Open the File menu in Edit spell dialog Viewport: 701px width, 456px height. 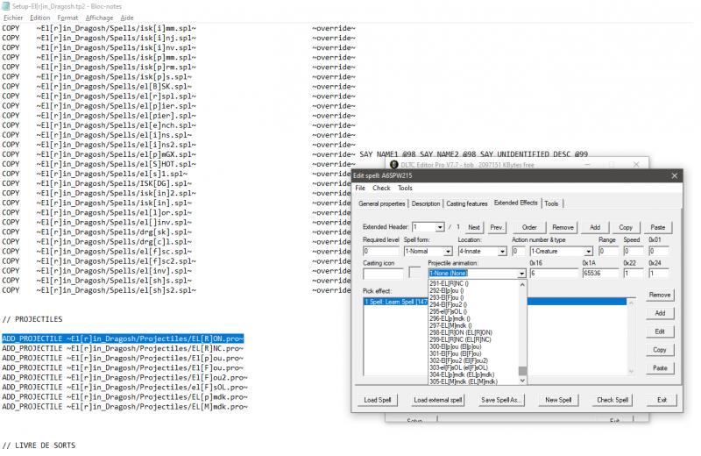click(x=360, y=188)
